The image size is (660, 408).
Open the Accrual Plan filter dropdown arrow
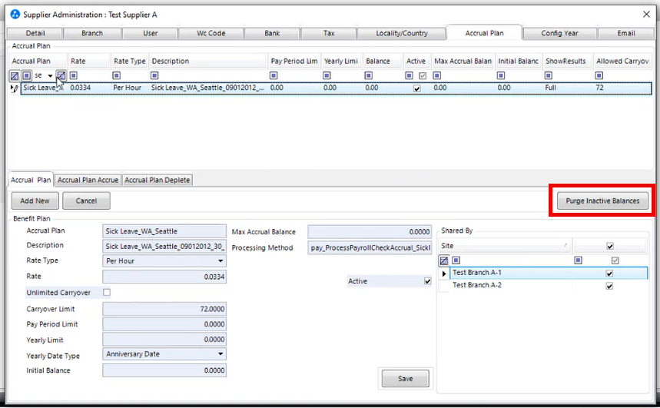(x=50, y=76)
